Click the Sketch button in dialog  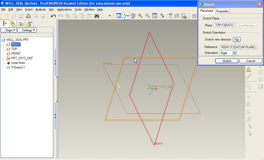point(227,61)
